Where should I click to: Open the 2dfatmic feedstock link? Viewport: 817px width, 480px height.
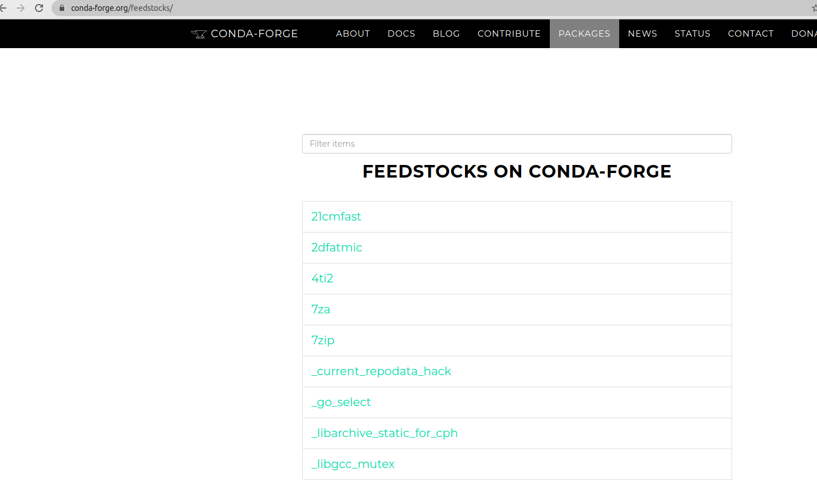pyautogui.click(x=337, y=247)
